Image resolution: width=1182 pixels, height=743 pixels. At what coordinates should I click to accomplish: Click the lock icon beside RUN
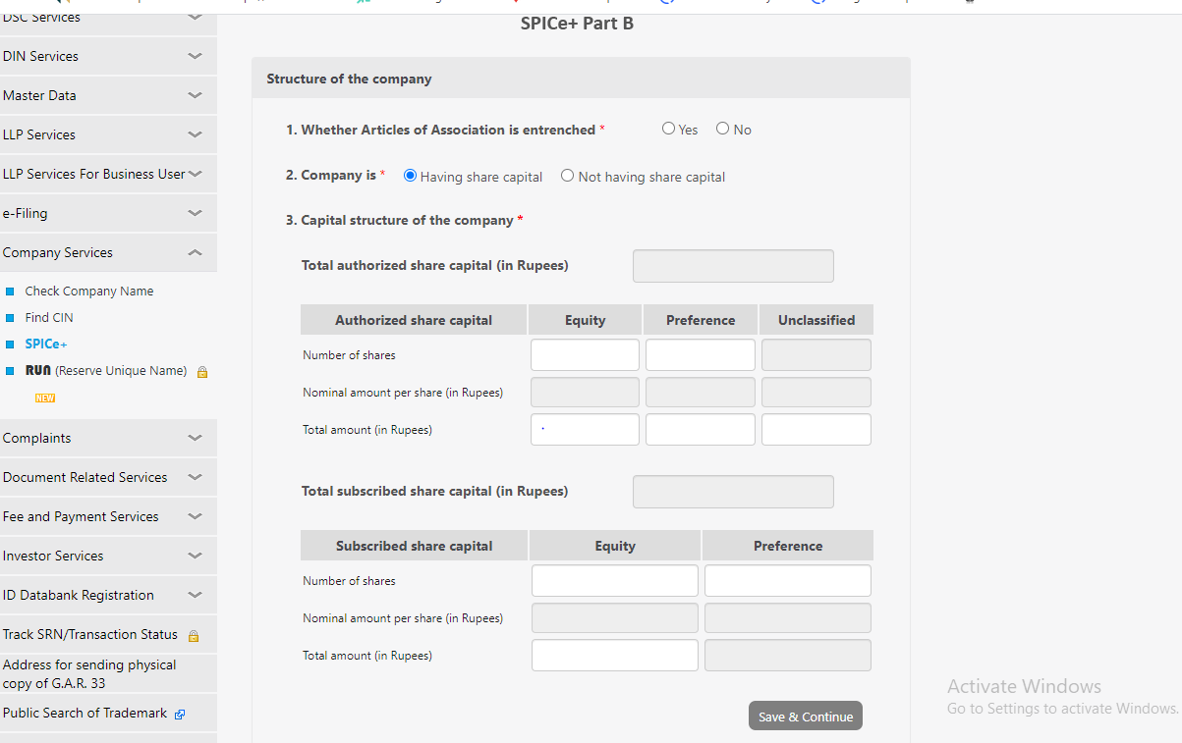tap(202, 372)
